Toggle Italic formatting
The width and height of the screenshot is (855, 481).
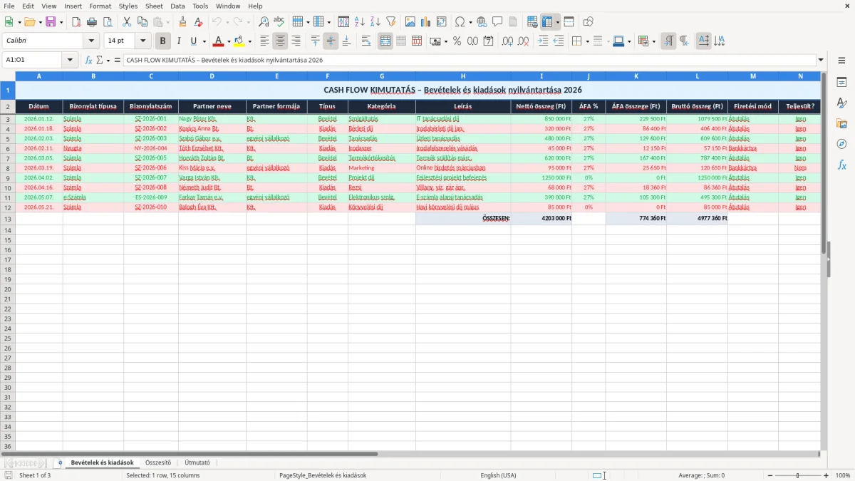tap(179, 41)
